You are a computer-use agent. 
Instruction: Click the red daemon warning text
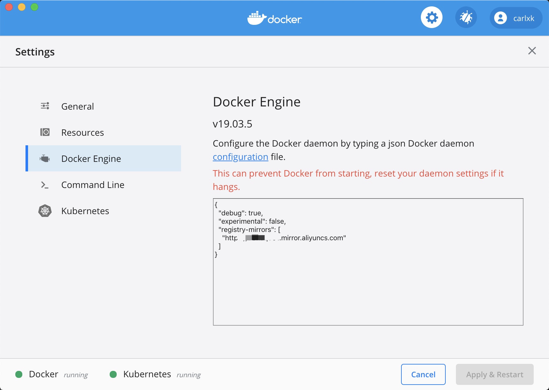(358, 180)
